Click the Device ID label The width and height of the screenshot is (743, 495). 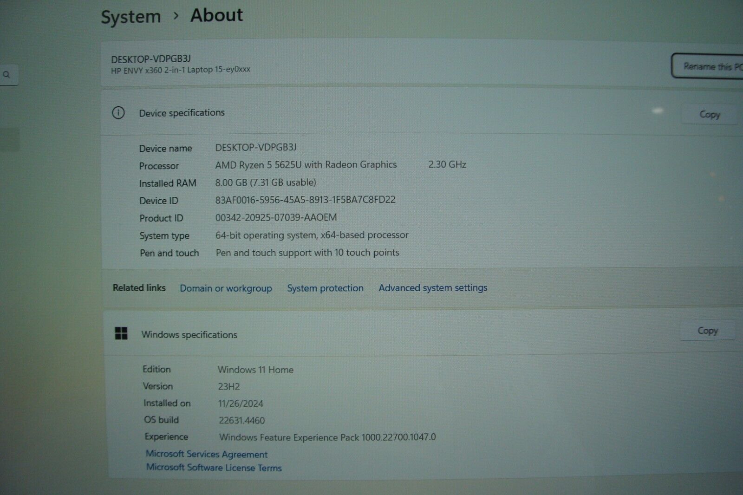[159, 201]
